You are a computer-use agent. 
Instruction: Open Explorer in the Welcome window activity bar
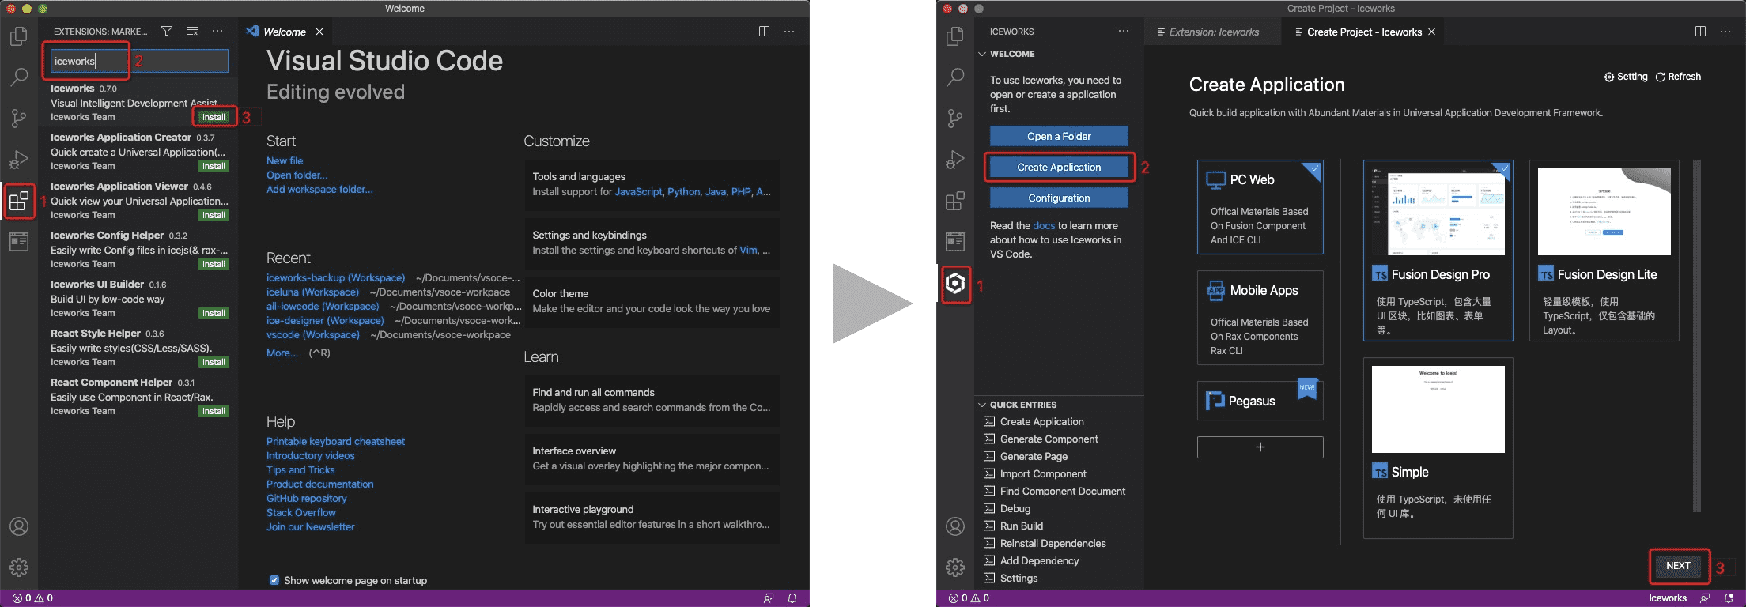pos(19,36)
